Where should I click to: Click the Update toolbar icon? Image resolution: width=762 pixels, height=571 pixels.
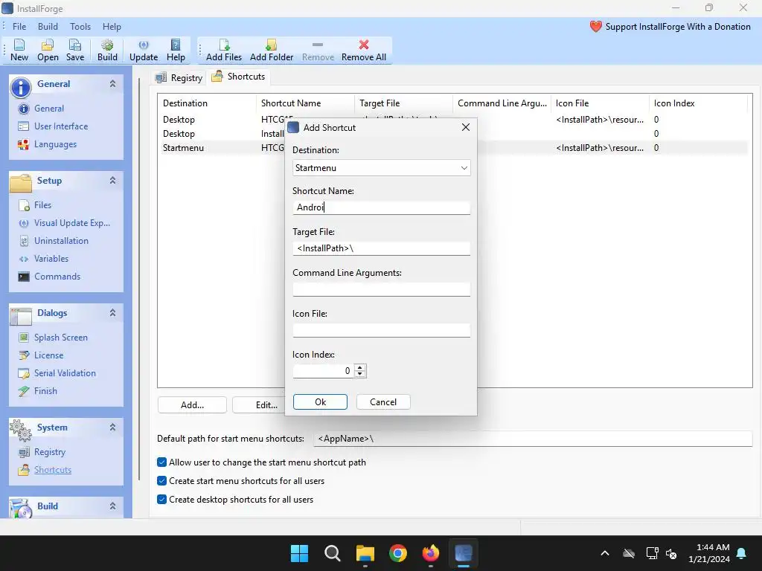144,45
